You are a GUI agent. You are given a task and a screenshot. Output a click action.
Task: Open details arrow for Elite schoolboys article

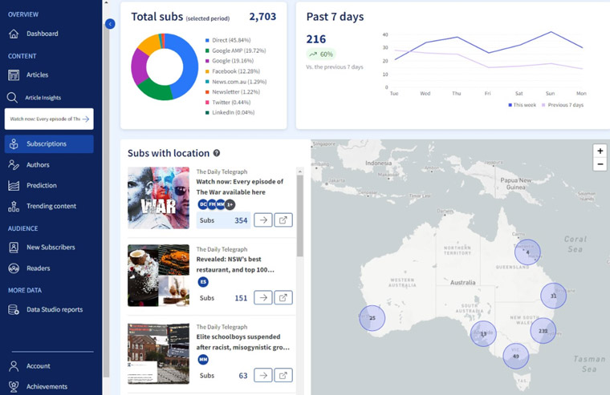(x=263, y=375)
